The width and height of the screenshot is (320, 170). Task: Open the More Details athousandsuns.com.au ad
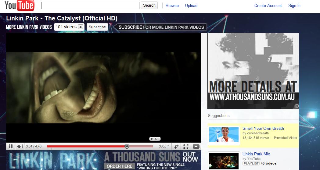[x=253, y=71]
